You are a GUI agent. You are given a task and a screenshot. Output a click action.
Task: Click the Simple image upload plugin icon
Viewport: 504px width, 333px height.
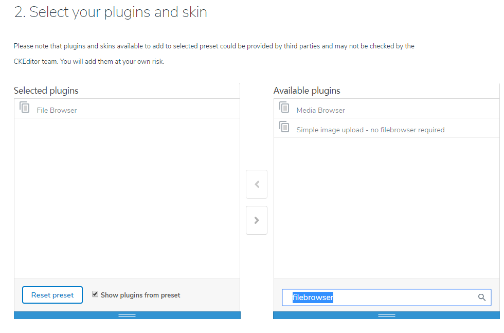coord(284,127)
